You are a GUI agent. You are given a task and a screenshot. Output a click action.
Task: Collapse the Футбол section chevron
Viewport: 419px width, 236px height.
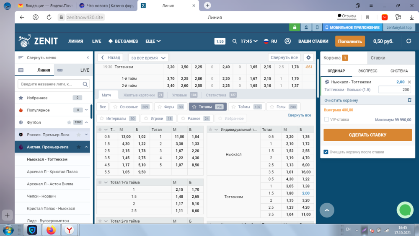click(x=86, y=122)
